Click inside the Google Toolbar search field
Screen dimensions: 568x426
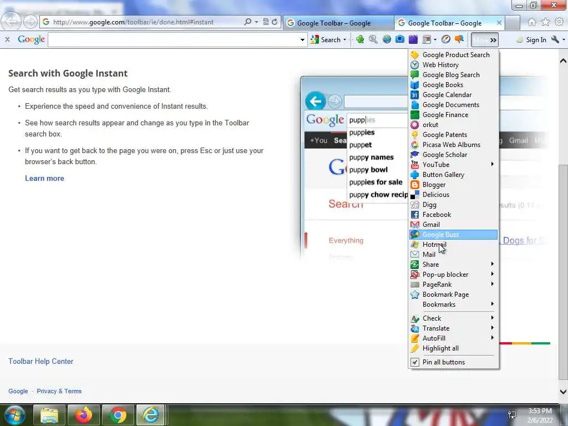coord(173,40)
